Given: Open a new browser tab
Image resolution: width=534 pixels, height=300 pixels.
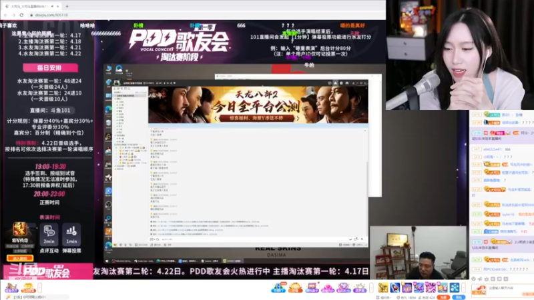Looking at the screenshot, I should click(67, 6).
